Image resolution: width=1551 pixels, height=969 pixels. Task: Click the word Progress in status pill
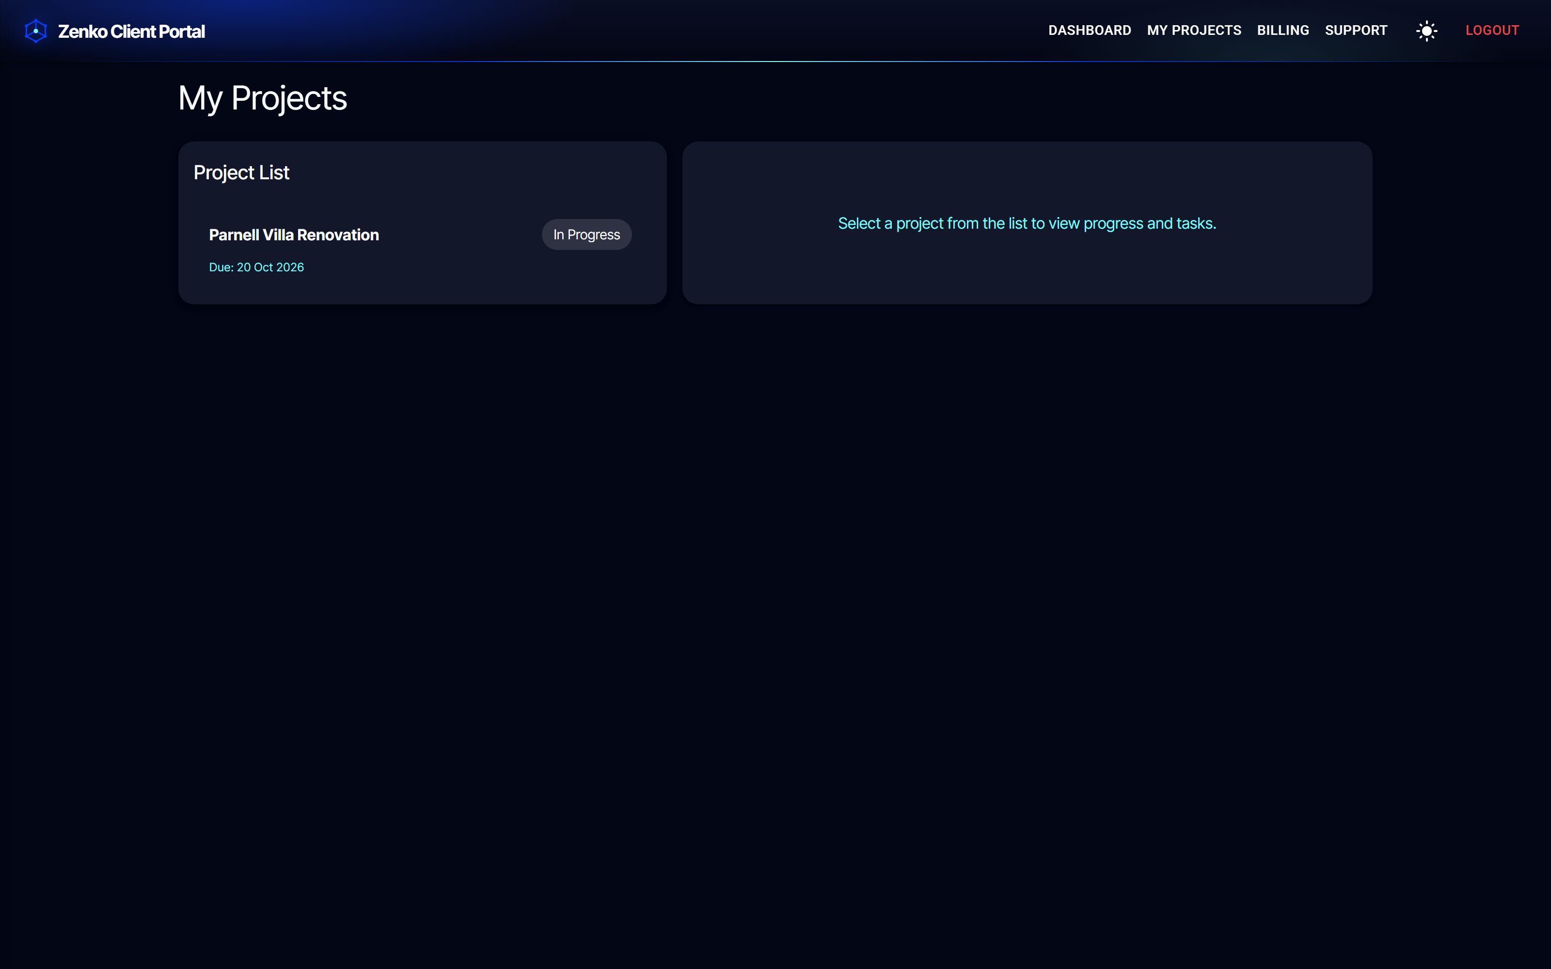click(593, 235)
